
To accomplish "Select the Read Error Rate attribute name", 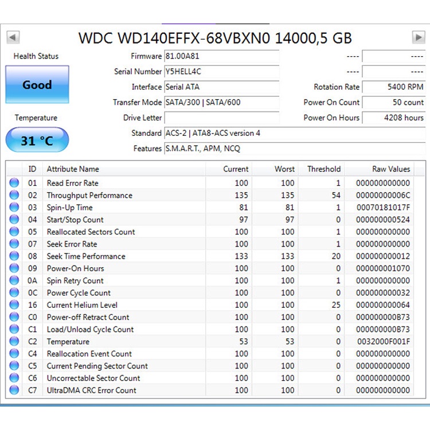I will (x=72, y=183).
